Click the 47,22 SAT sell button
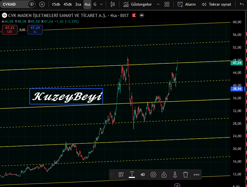 (x=10, y=29)
